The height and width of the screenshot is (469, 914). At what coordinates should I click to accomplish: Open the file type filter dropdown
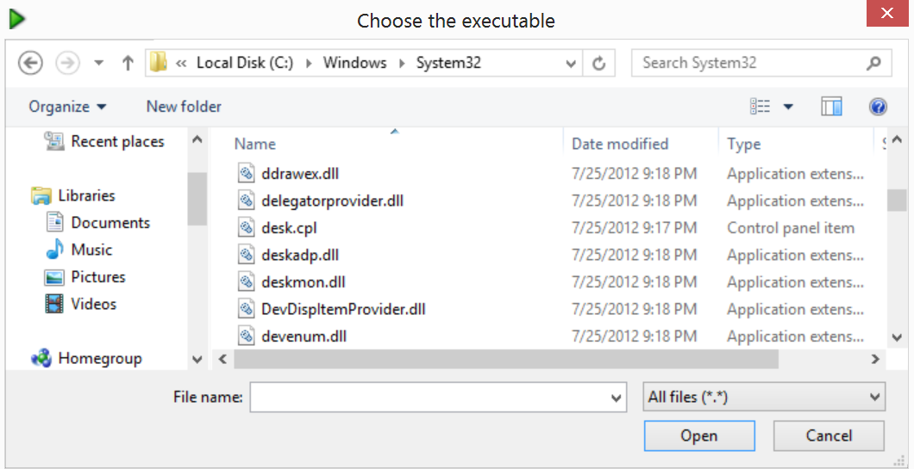[x=764, y=397]
